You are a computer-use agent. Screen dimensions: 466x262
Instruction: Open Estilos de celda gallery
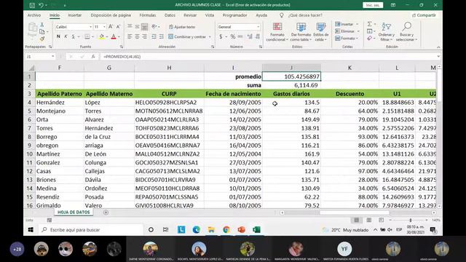pos(320,32)
